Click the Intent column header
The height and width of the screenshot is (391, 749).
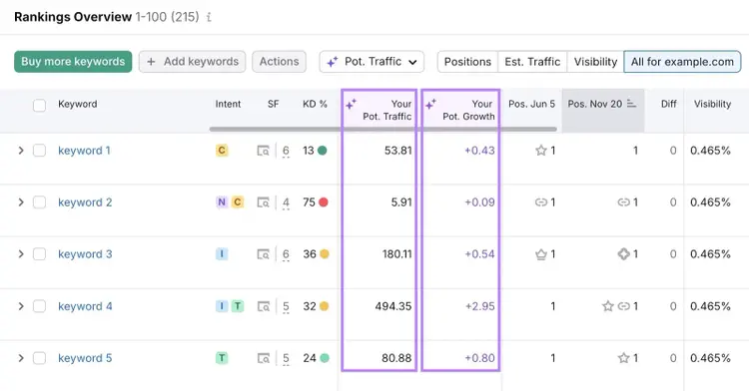[x=228, y=104]
